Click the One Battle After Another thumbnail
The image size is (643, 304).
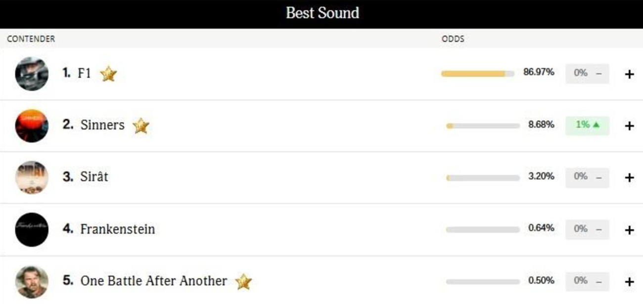(x=32, y=282)
